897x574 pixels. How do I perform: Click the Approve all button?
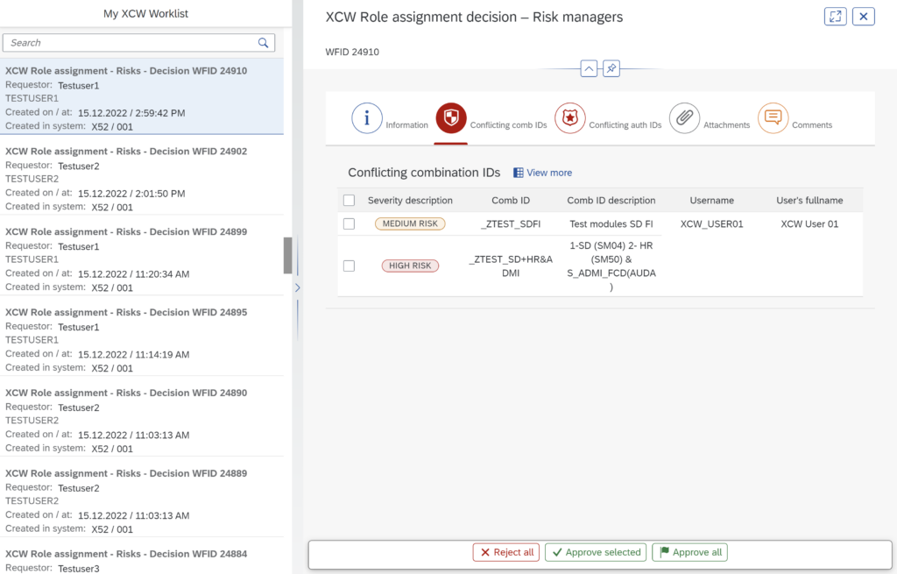pyautogui.click(x=690, y=552)
